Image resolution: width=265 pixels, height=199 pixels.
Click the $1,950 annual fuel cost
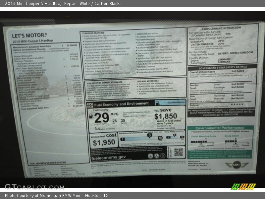[104, 143]
